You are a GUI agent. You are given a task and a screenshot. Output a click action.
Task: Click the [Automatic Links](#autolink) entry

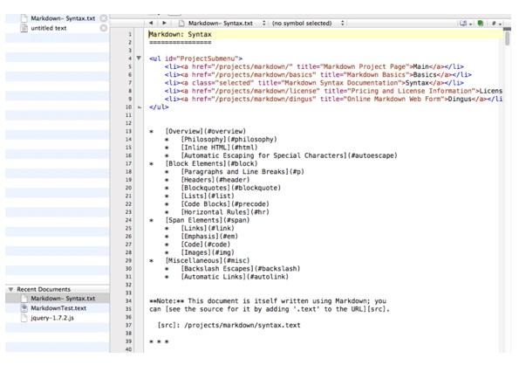click(x=235, y=277)
